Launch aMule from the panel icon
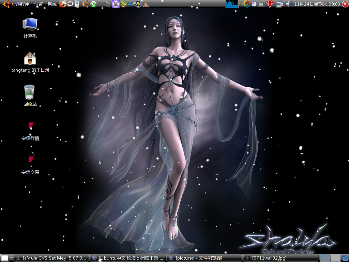 click(x=146, y=4)
